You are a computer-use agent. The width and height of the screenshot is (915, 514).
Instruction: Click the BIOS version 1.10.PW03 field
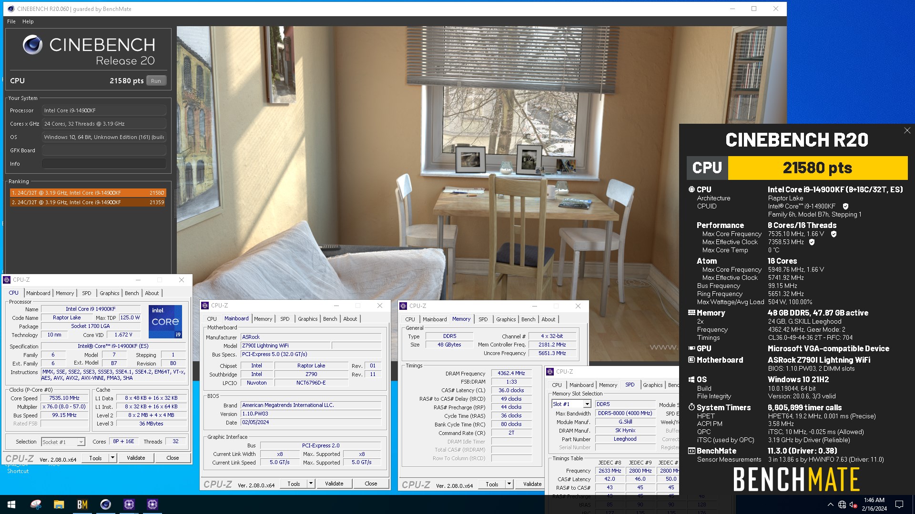(x=311, y=414)
